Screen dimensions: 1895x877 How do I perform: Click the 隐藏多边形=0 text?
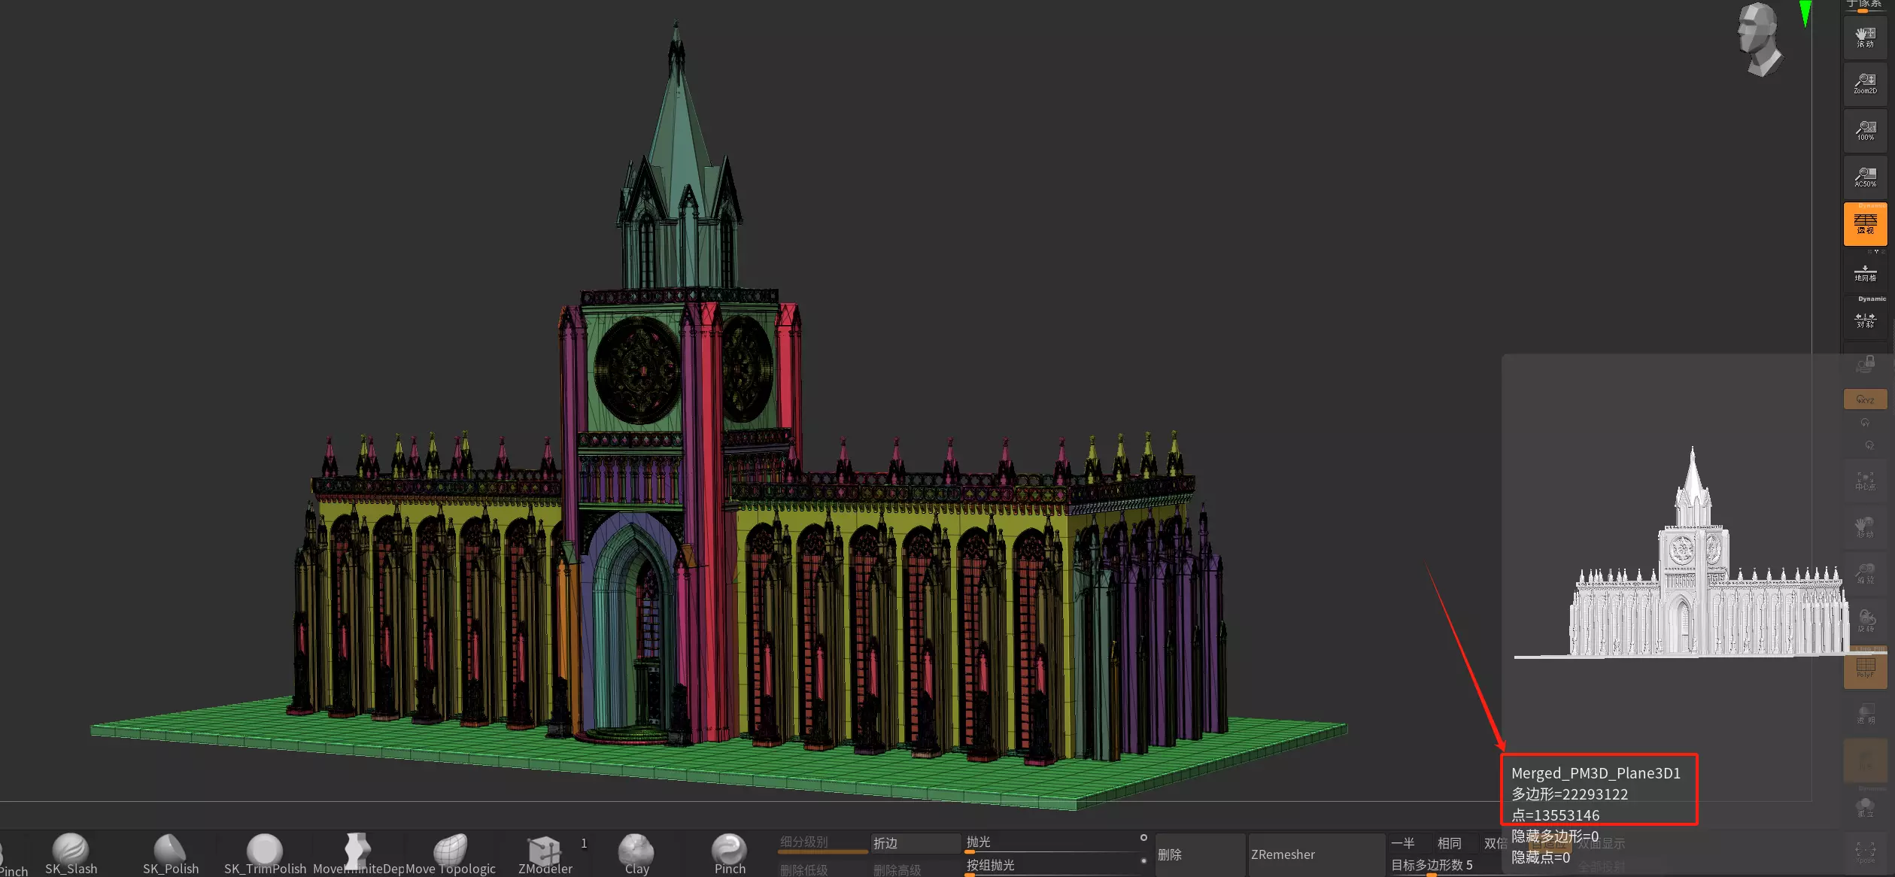1554,836
